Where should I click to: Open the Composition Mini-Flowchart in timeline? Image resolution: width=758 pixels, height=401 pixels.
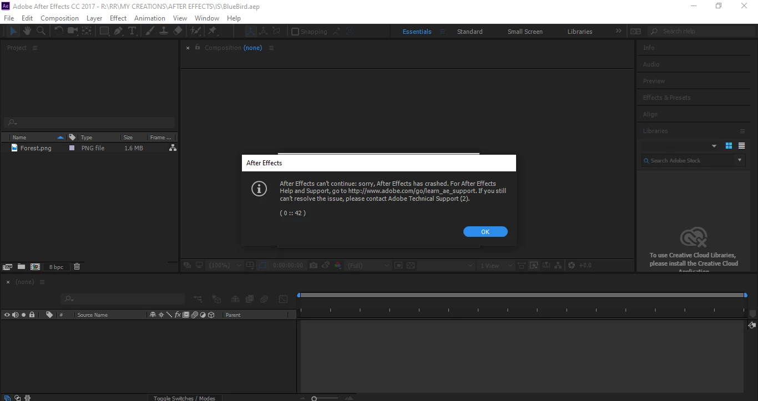[198, 299]
